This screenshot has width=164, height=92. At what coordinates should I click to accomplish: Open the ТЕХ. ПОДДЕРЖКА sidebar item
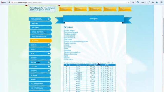coord(40,84)
